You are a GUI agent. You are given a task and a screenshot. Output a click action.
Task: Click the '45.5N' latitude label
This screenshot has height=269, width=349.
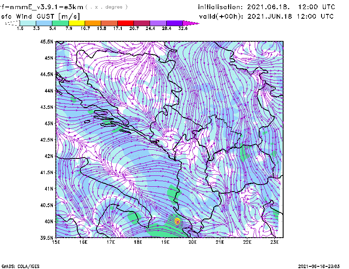tap(47, 41)
